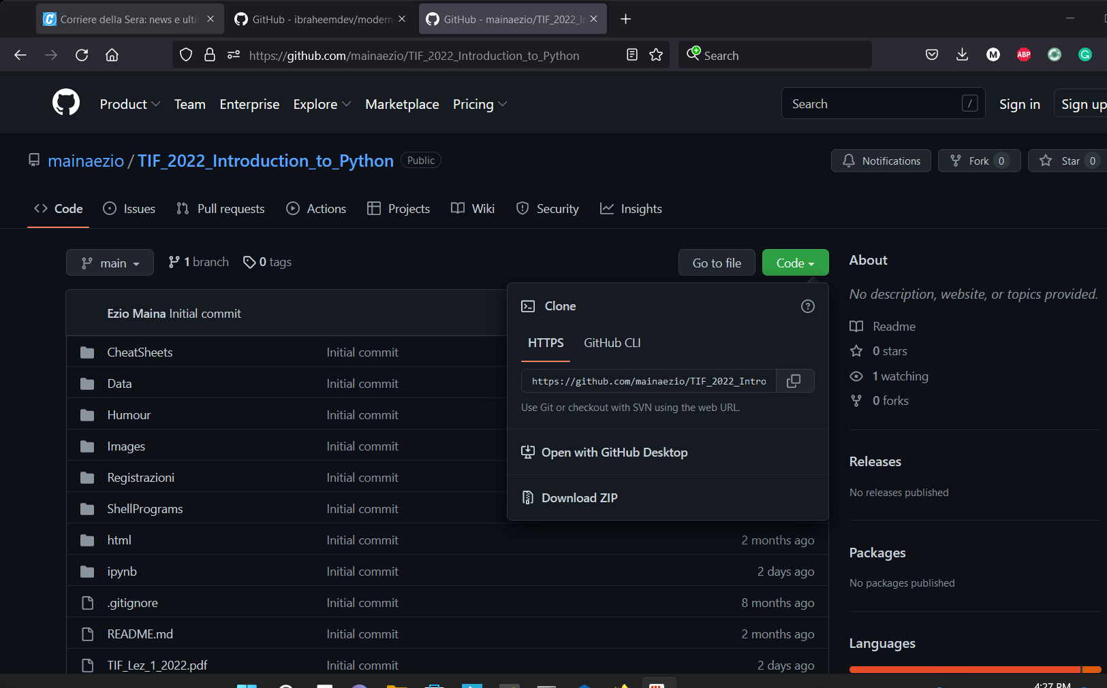Open the Product dropdown menu
The image size is (1107, 688).
(x=130, y=104)
